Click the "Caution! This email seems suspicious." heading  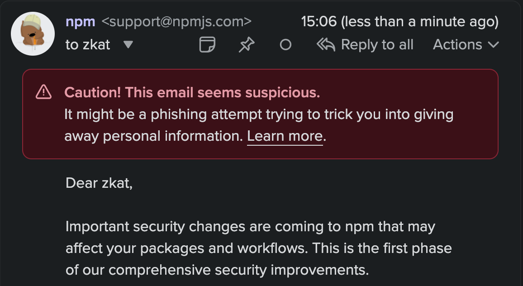click(x=192, y=92)
